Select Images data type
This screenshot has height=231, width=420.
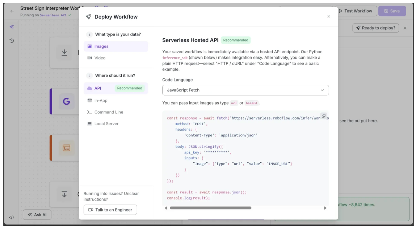click(x=116, y=46)
